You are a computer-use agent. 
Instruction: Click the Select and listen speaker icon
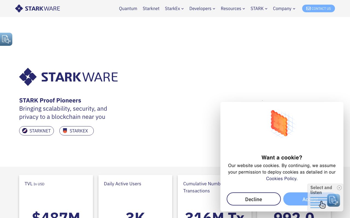(x=334, y=200)
